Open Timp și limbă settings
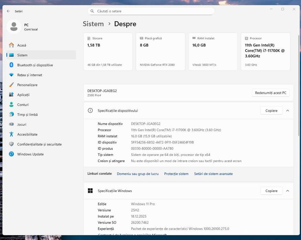This screenshot has height=240, width=301. click(x=41, y=115)
